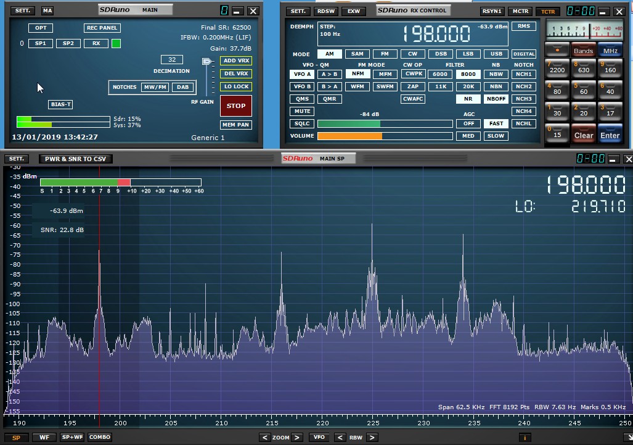Click the ZOOM left arrow

(265, 438)
